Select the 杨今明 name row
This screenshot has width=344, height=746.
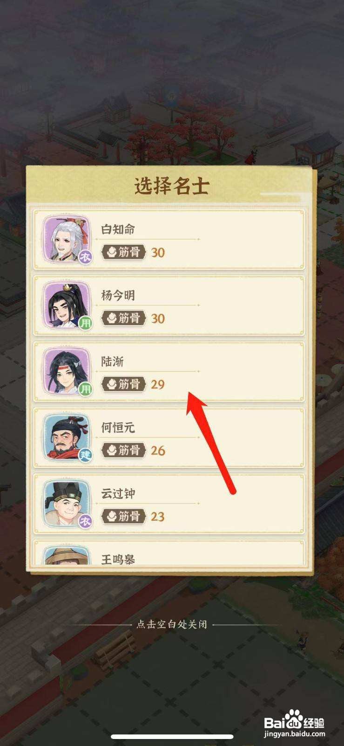point(169,305)
